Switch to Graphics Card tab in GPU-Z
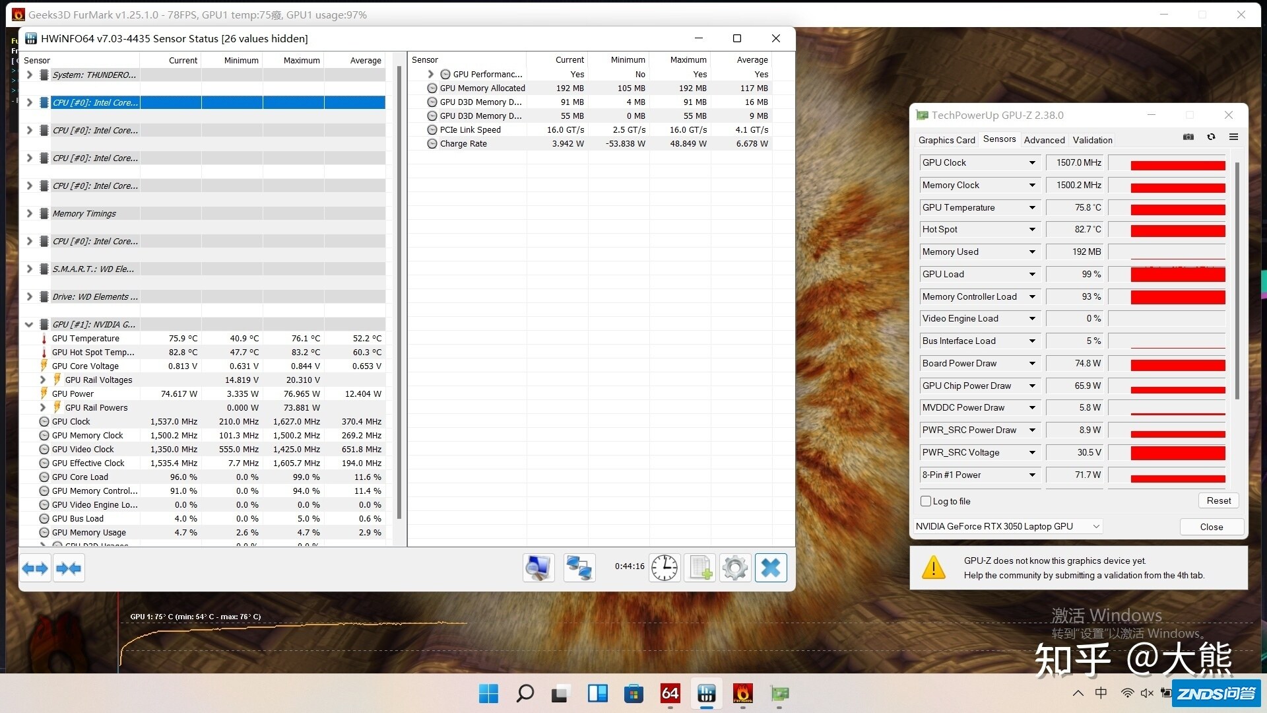The image size is (1267, 713). coord(946,140)
